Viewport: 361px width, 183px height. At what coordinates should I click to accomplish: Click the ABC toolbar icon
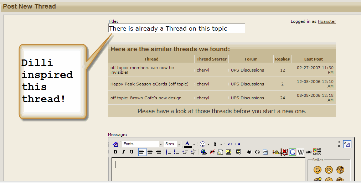click(x=309, y=152)
